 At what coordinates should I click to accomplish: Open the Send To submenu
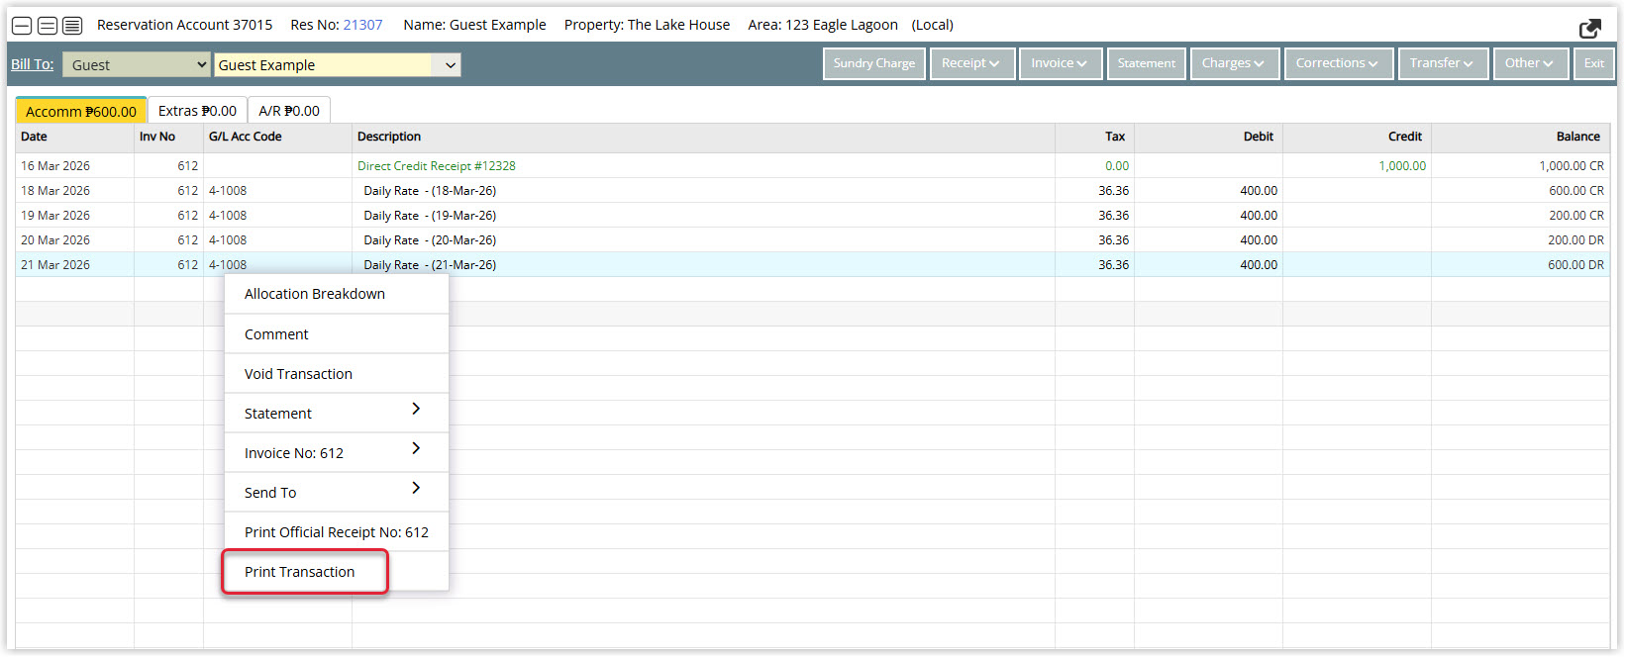[337, 493]
